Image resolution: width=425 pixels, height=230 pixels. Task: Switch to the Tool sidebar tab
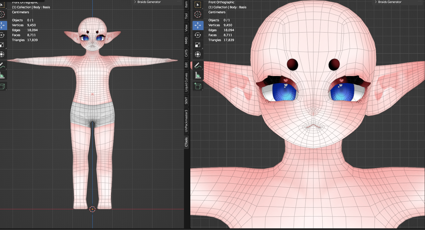click(186, 16)
